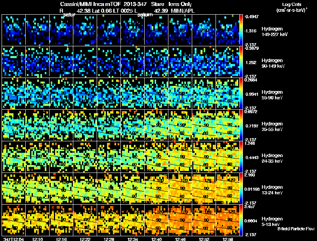Click the Hydrogen 13-24 keV color bar
Viewport: 317px width, 241px height.
pos(241,188)
